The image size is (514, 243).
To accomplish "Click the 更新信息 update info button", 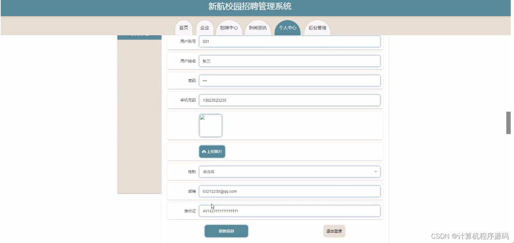I will 226,231.
